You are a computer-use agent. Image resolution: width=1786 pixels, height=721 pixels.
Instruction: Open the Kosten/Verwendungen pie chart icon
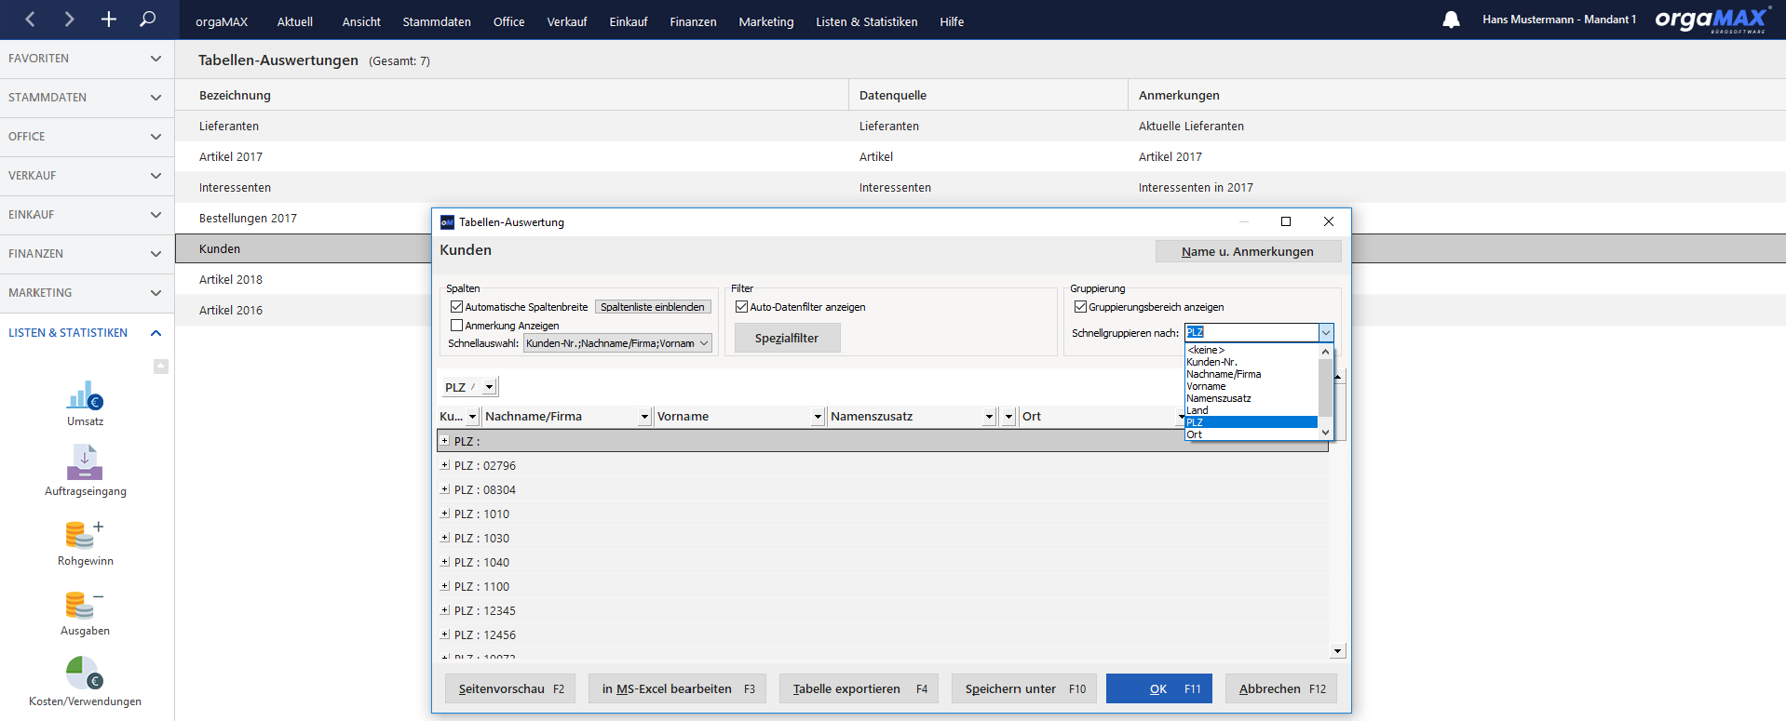85,673
